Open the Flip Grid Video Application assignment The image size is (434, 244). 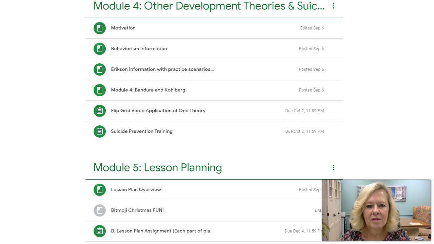pyautogui.click(x=158, y=110)
